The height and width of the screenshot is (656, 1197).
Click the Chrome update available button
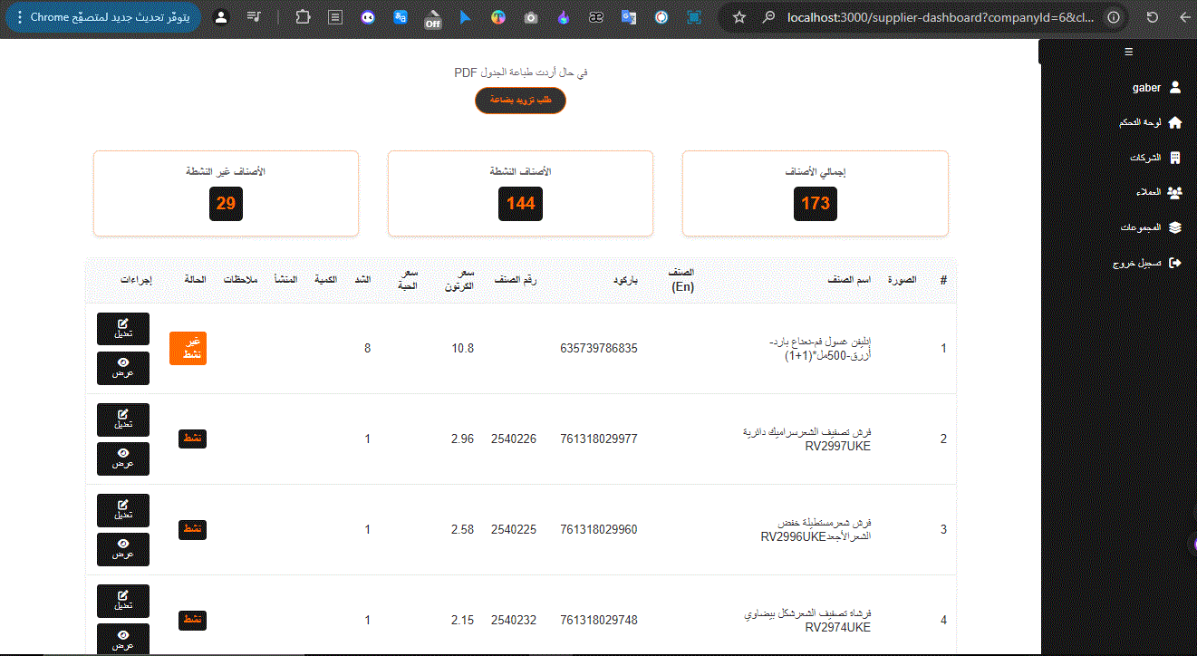102,17
